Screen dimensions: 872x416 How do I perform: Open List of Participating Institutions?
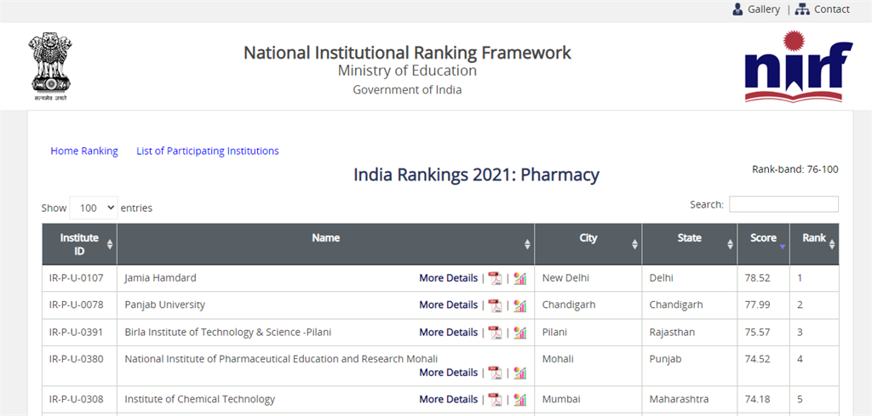208,151
